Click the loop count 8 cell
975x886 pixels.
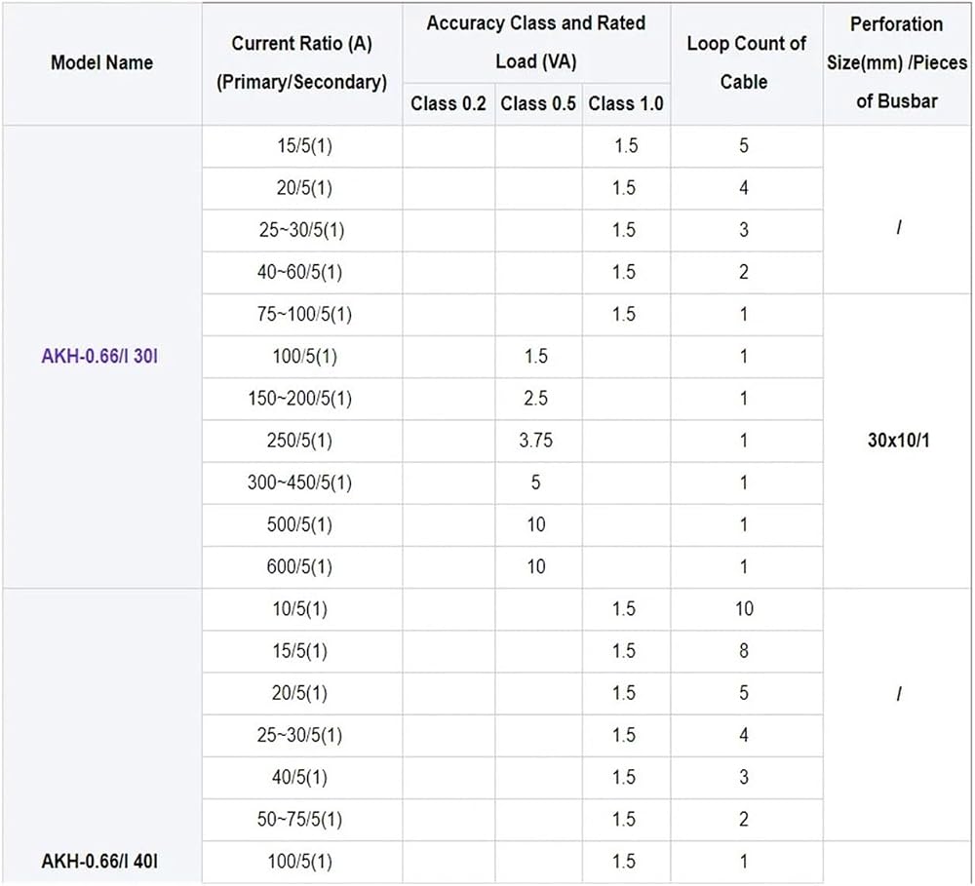coord(744,651)
